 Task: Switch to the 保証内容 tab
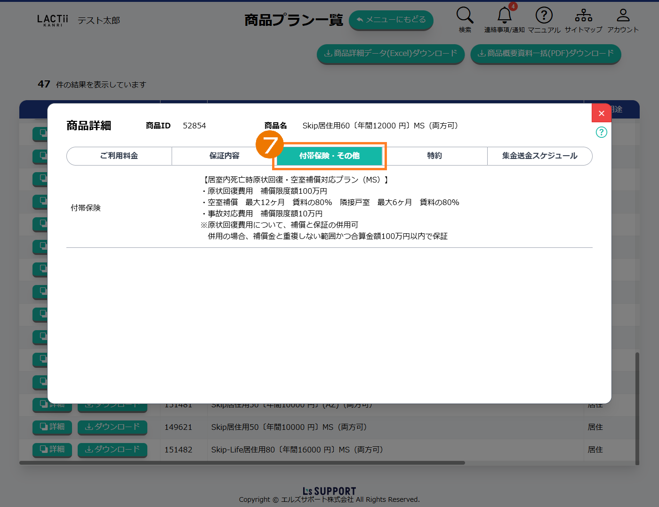click(224, 156)
